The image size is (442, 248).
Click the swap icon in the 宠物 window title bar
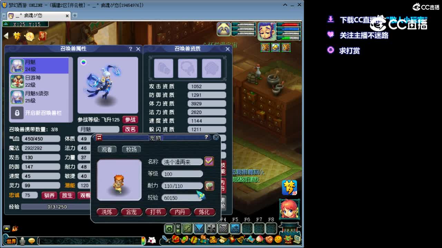tap(99, 137)
